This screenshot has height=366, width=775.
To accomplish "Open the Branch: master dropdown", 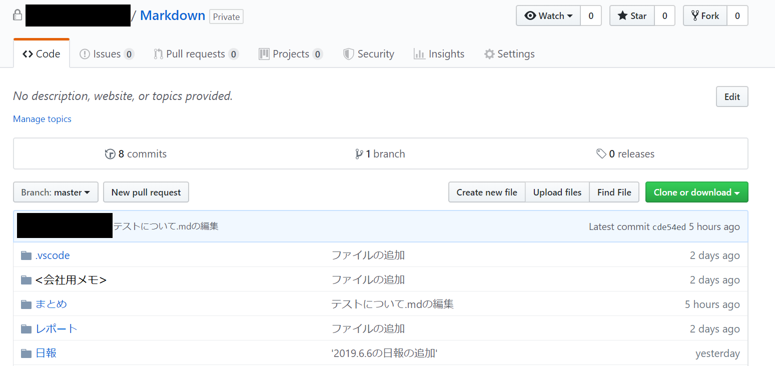I will 56,192.
